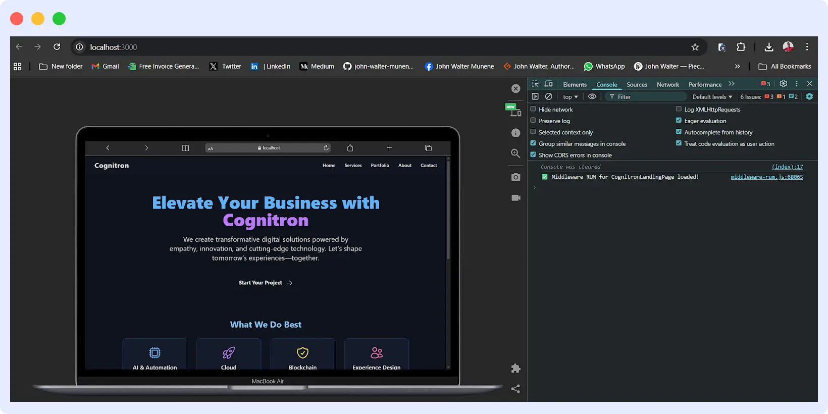Open the puzzle piece extensions icon in sidebar

point(515,369)
